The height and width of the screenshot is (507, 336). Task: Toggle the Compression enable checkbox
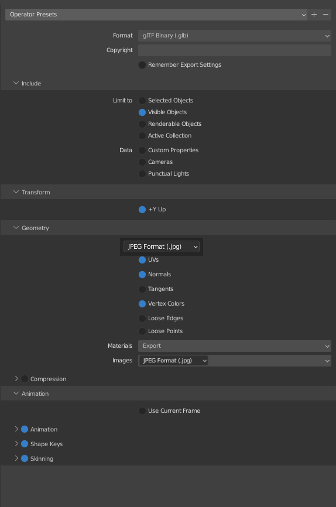[25, 379]
